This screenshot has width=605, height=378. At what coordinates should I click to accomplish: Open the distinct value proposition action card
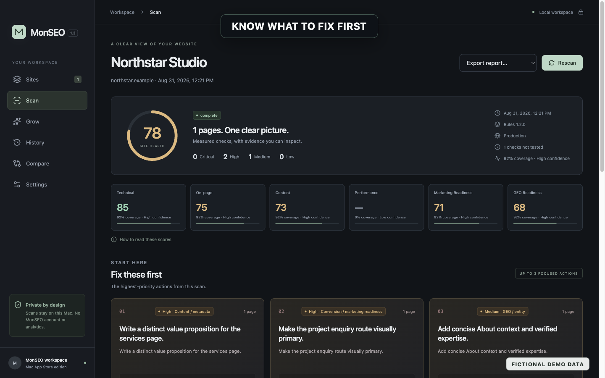click(x=187, y=338)
